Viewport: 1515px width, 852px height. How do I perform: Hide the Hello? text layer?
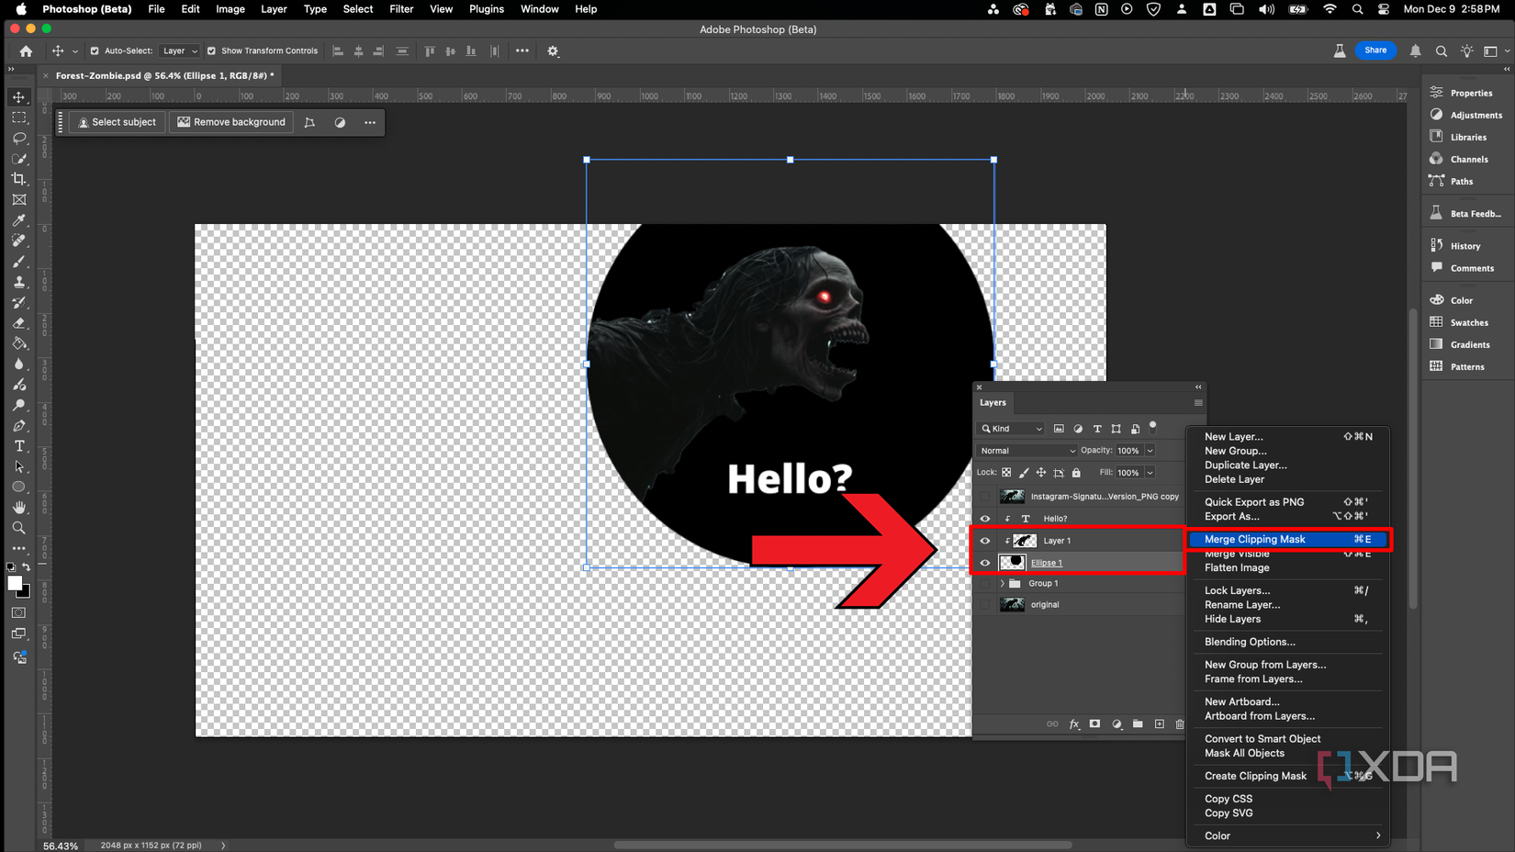(x=985, y=519)
